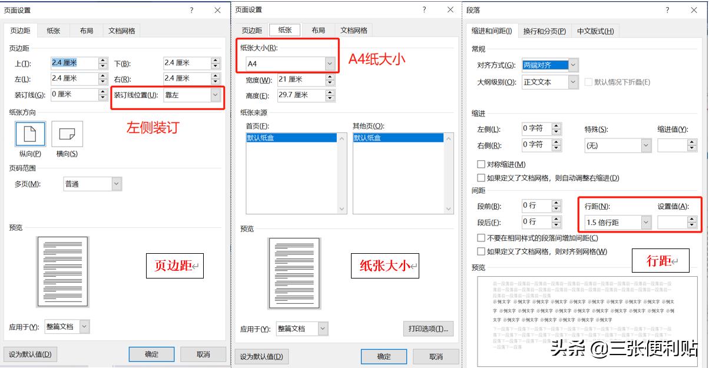Select the portrait (纵向) orientation icon
Image resolution: width=709 pixels, height=368 pixels.
[x=29, y=134]
